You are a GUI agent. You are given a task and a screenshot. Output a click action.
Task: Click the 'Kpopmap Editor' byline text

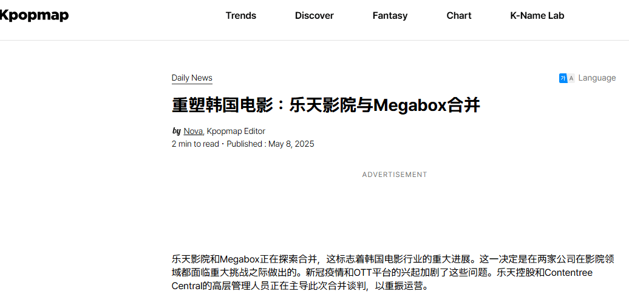[236, 131]
